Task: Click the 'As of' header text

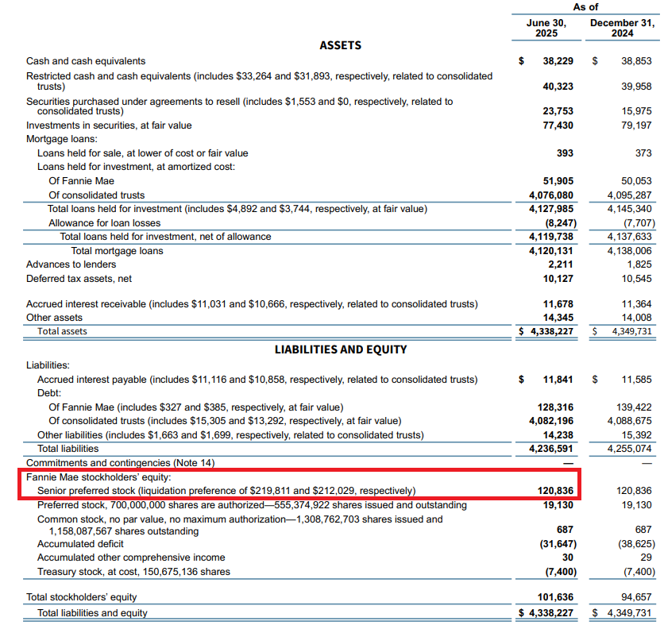Action: pyautogui.click(x=585, y=7)
